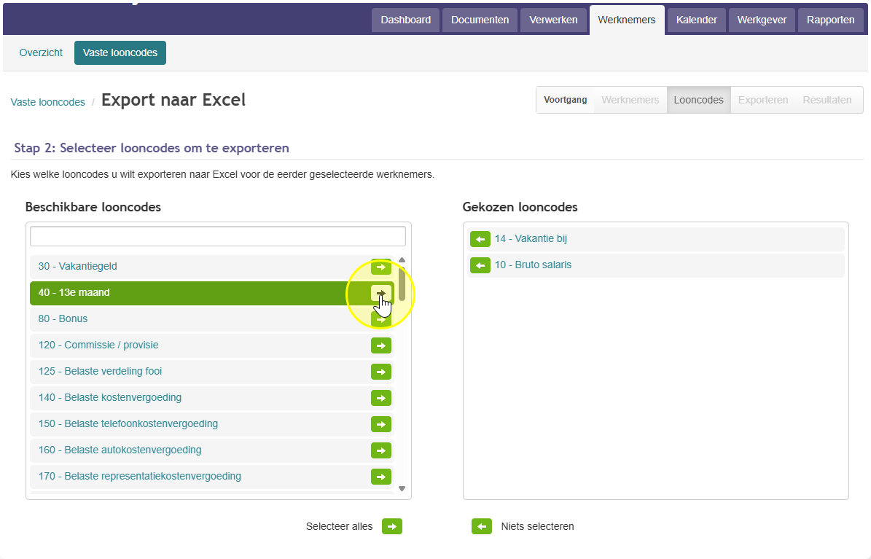
Task: Select the Werknemers tab
Action: [x=627, y=20]
